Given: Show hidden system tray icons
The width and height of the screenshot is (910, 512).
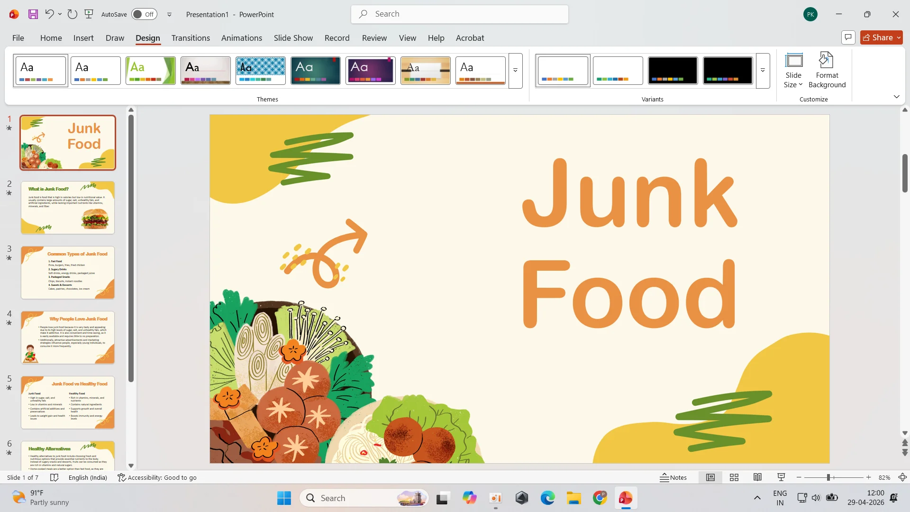Looking at the screenshot, I should click(x=757, y=498).
